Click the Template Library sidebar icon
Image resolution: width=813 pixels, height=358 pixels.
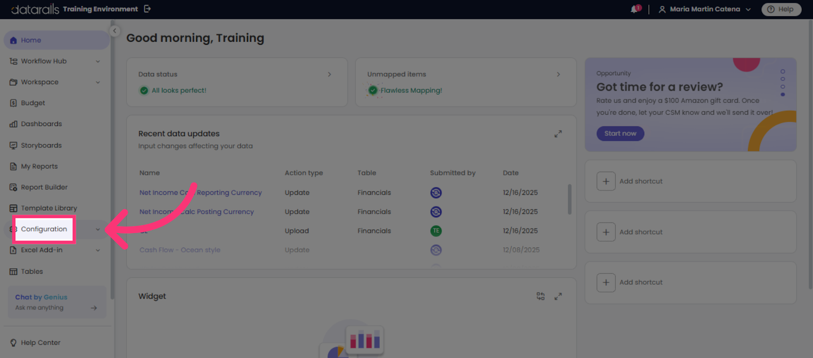[13, 208]
